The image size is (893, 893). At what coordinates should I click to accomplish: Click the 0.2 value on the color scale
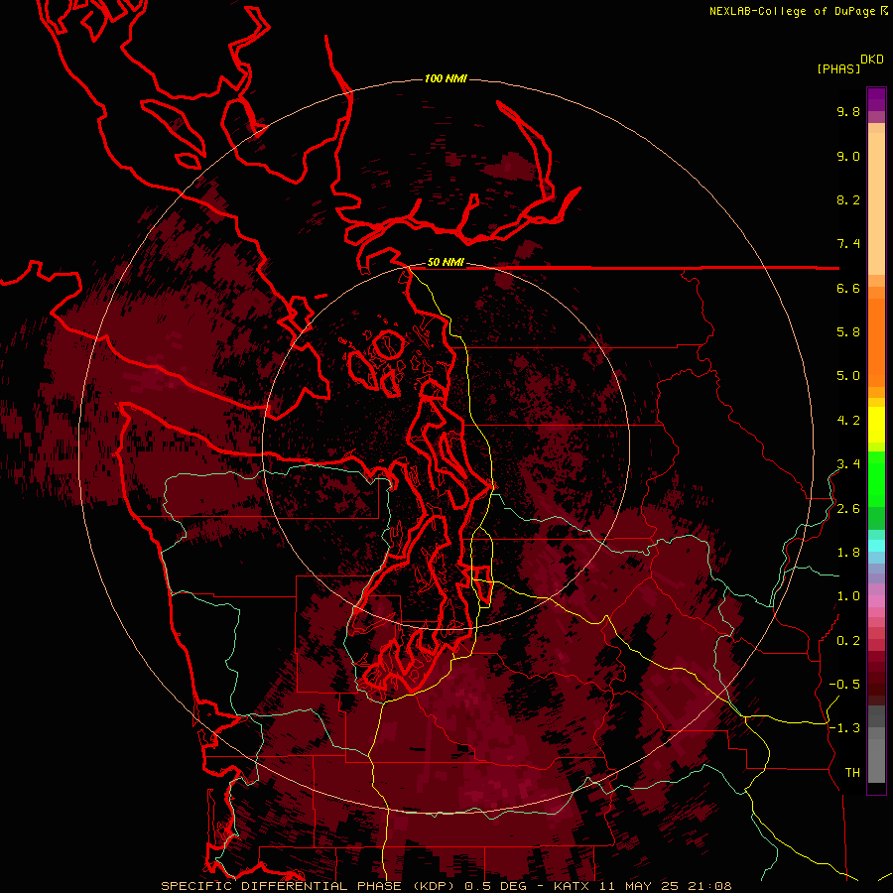coord(848,641)
